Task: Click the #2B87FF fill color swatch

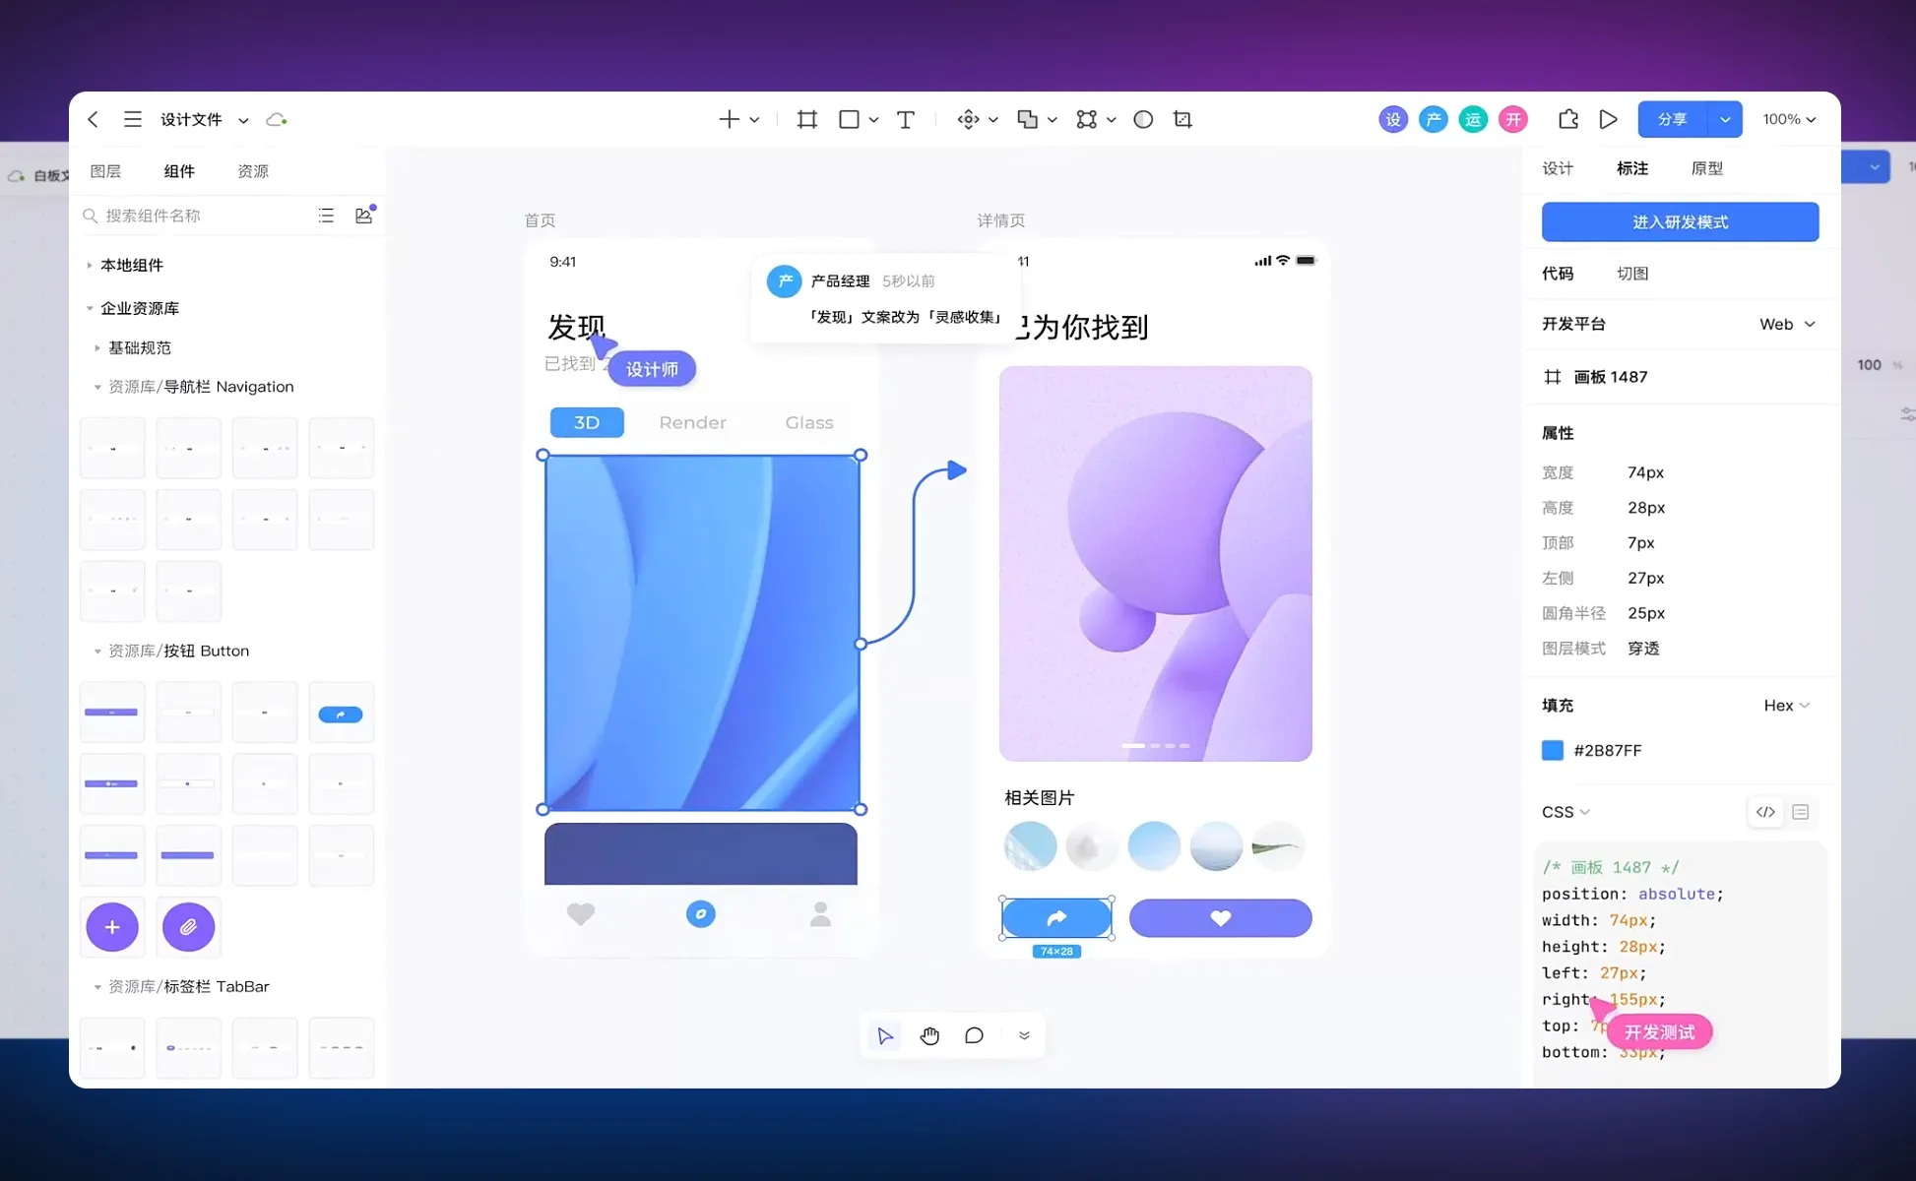Action: (x=1553, y=750)
